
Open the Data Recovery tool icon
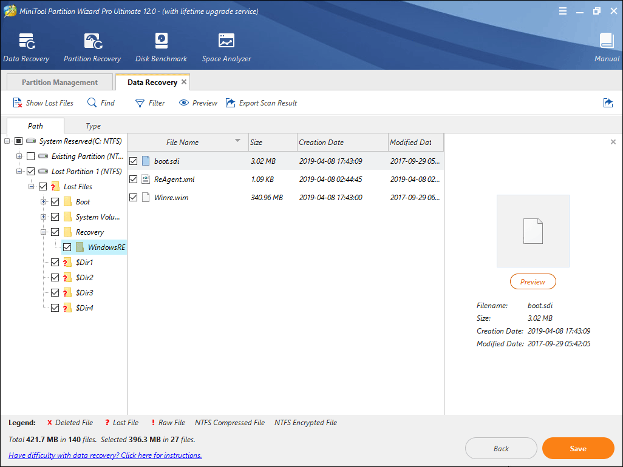pos(26,41)
